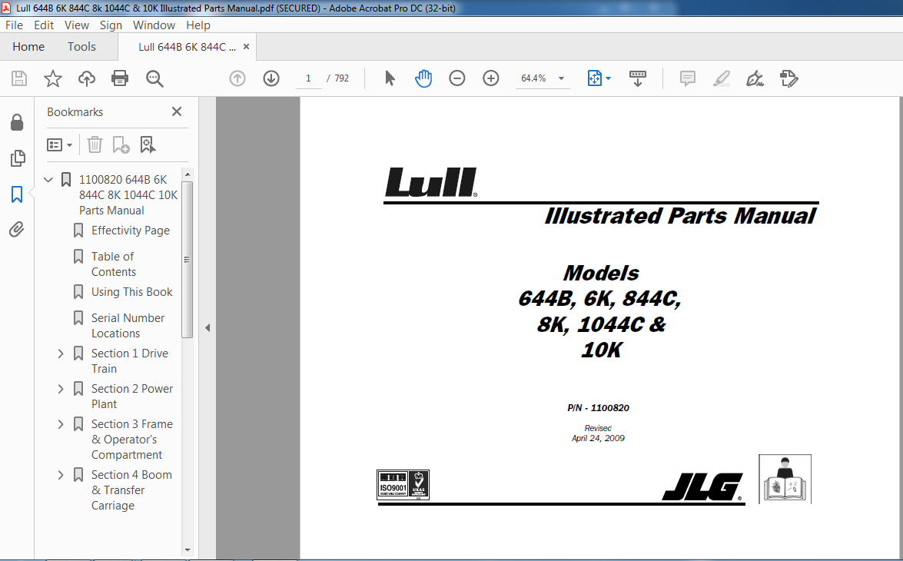The height and width of the screenshot is (561, 903).
Task: Expand Section 3 Frame bookmark
Action: [61, 424]
